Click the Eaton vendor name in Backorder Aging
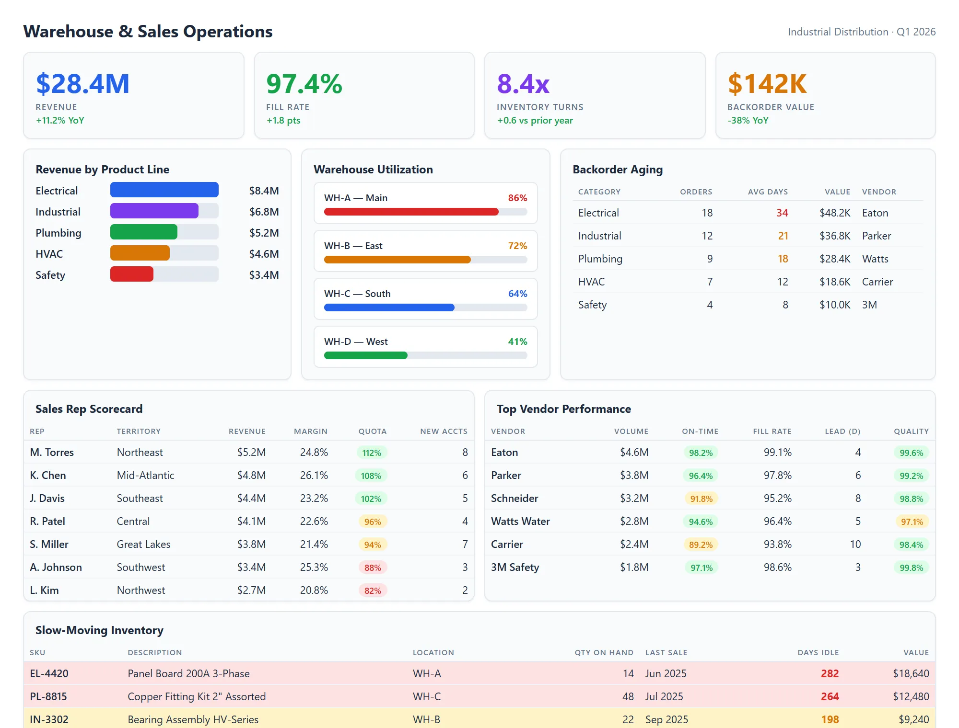The height and width of the screenshot is (728, 959). 876,213
